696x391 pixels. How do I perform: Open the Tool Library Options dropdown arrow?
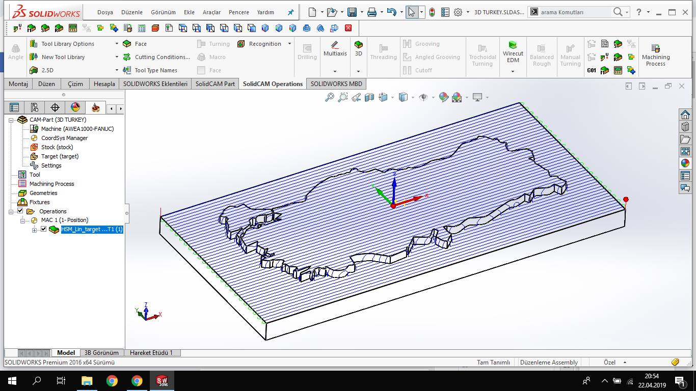click(x=117, y=44)
